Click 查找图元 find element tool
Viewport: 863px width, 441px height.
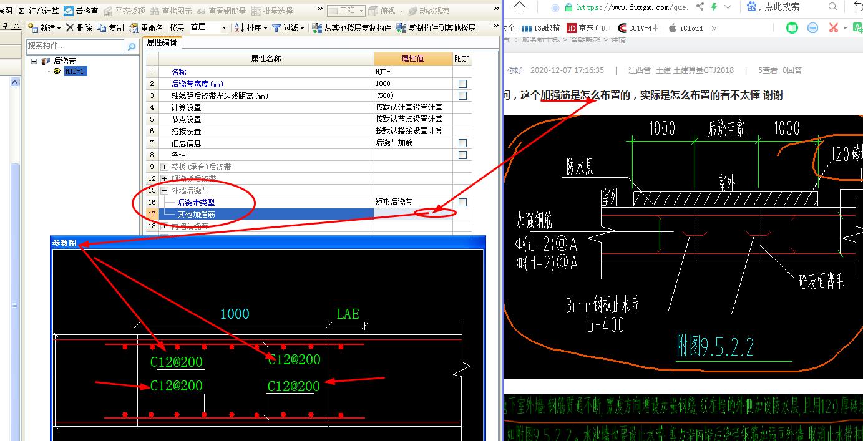pyautogui.click(x=172, y=11)
